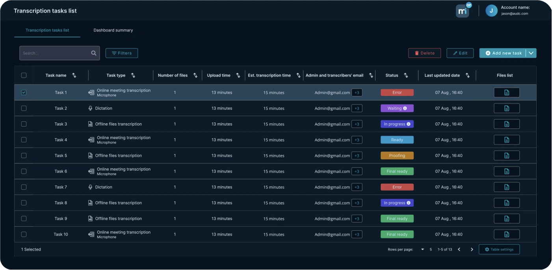
Task: Click the Delete button
Action: coord(424,53)
